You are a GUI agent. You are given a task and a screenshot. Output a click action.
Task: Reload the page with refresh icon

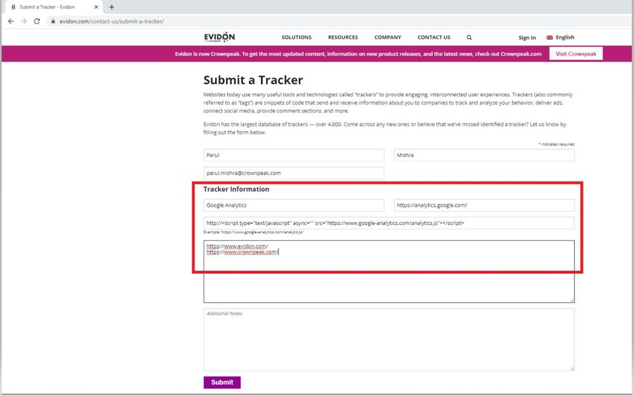click(37, 22)
